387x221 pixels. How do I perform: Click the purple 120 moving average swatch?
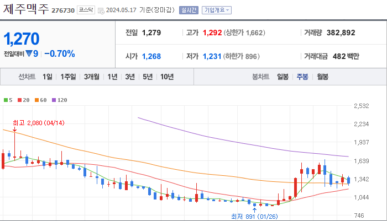(54, 100)
